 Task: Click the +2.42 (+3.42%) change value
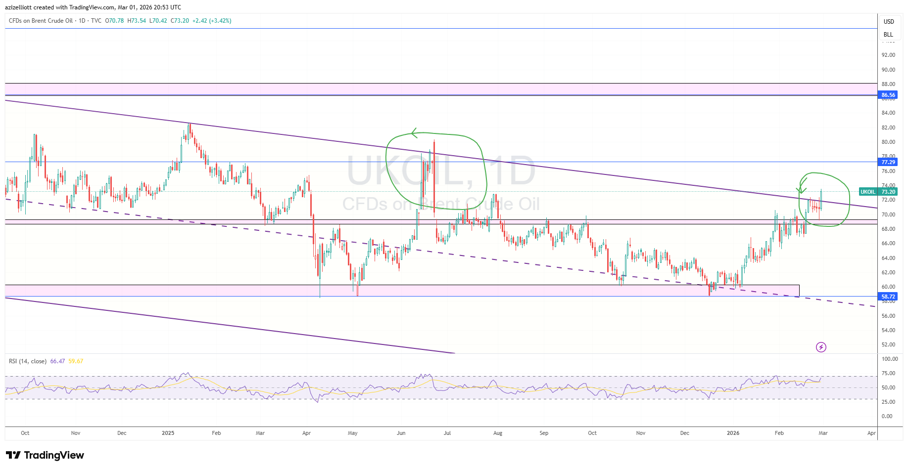[212, 21]
